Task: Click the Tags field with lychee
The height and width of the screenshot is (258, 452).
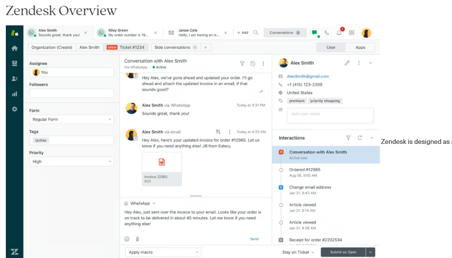Action: 72,140
